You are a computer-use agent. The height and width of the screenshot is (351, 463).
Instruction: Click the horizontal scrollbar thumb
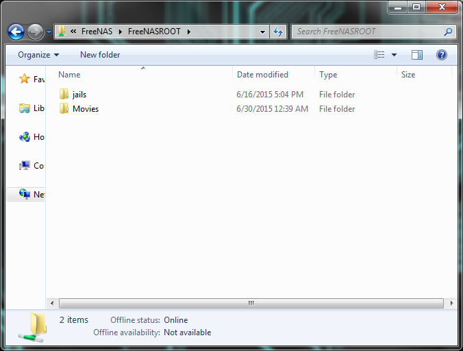pyautogui.click(x=251, y=303)
